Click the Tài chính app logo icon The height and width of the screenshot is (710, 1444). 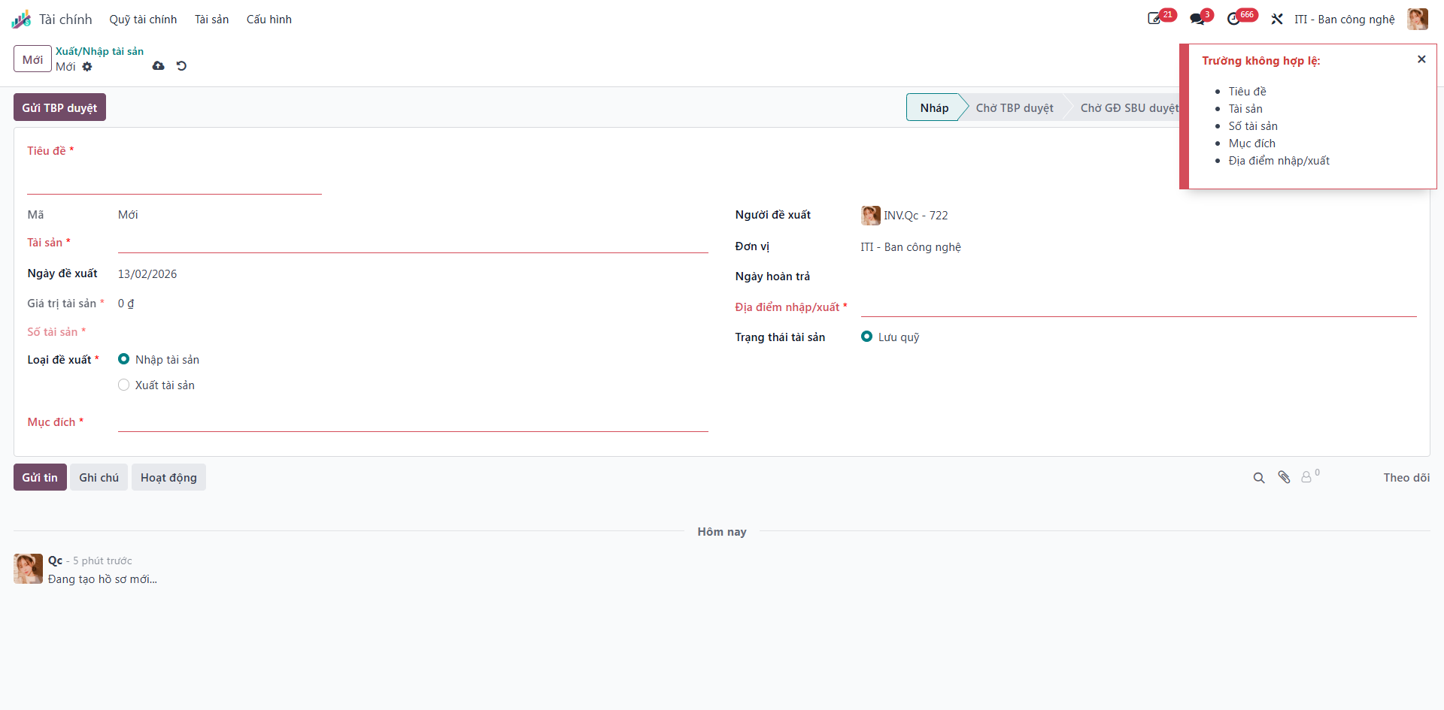(x=21, y=20)
